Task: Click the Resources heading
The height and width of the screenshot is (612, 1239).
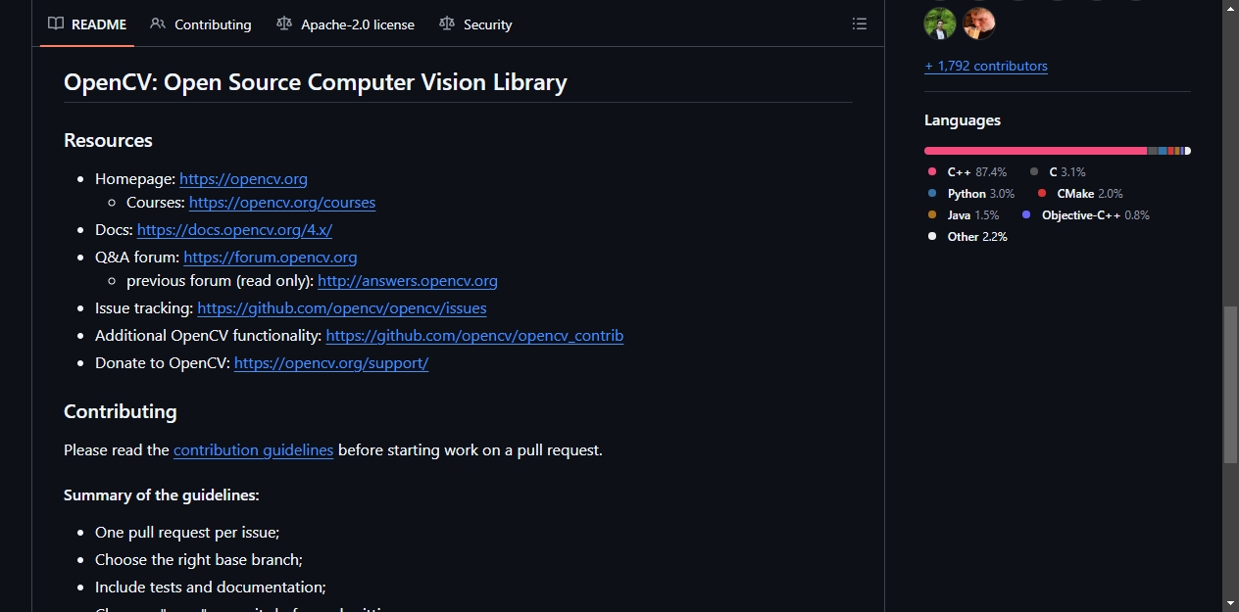Action: 108,140
